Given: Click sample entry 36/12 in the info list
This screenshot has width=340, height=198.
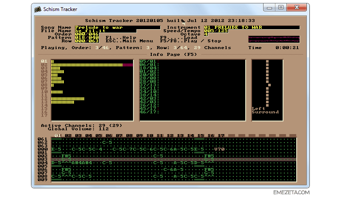Looking at the screenshot, I should (x=148, y=105).
